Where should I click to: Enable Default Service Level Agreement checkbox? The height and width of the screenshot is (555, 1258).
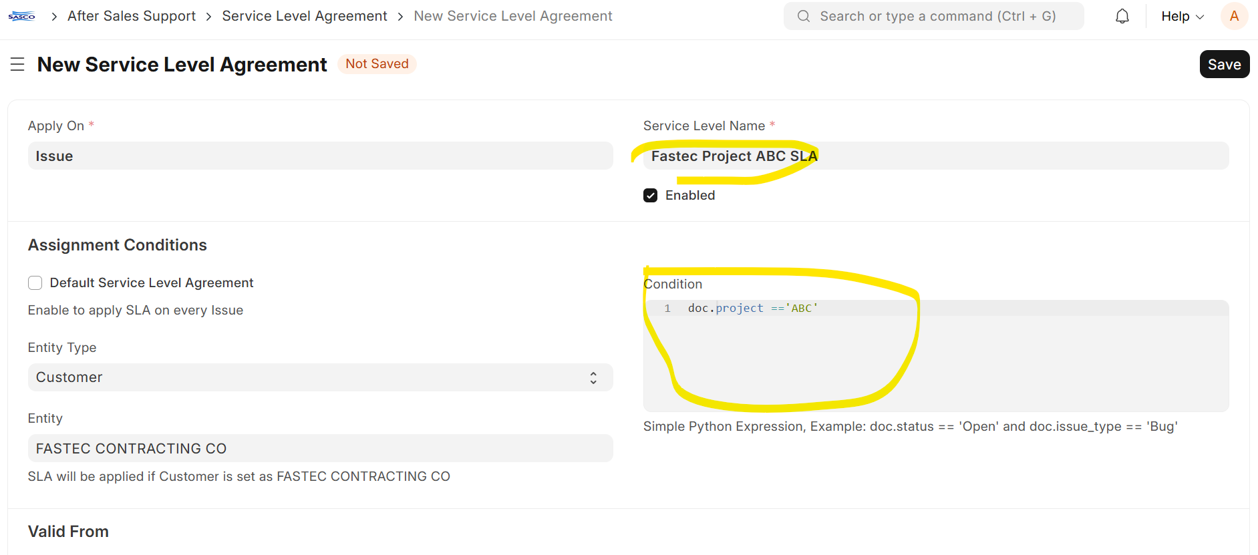tap(35, 283)
